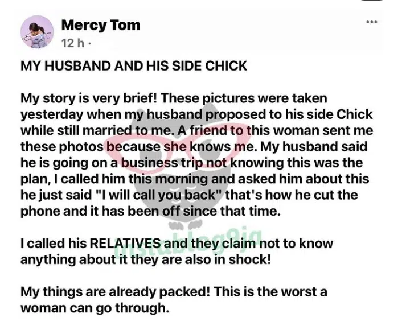Open the three-dot post options menu

[x=372, y=22]
